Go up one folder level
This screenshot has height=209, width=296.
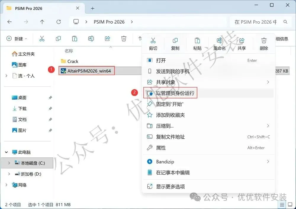click(x=42, y=22)
